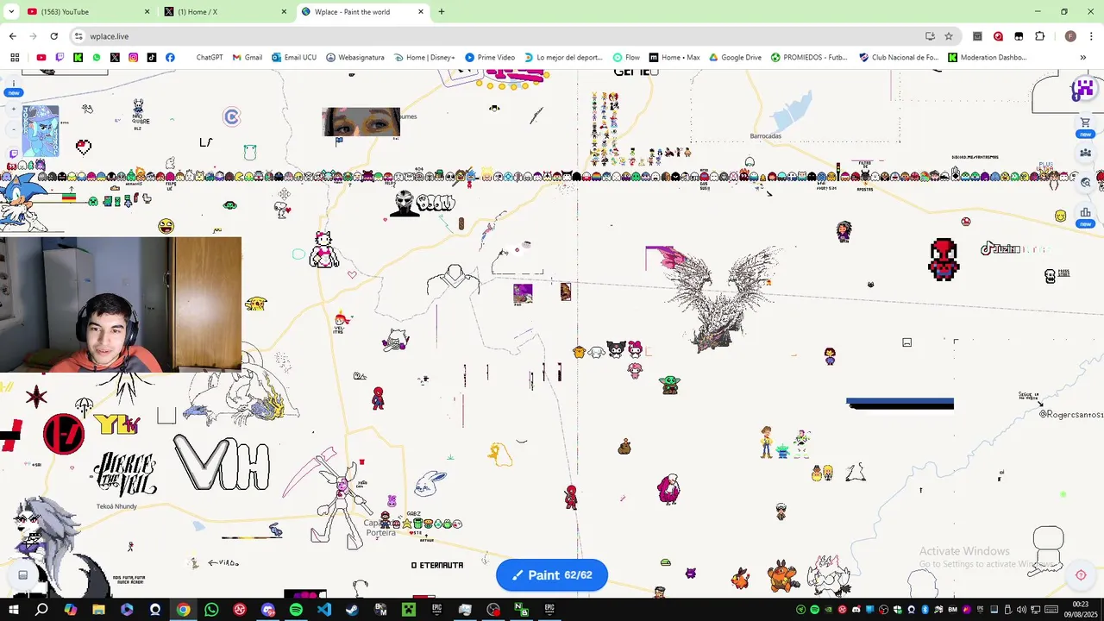The height and width of the screenshot is (621, 1104).
Task: Open the Home • Max bookmark
Action: click(x=674, y=58)
